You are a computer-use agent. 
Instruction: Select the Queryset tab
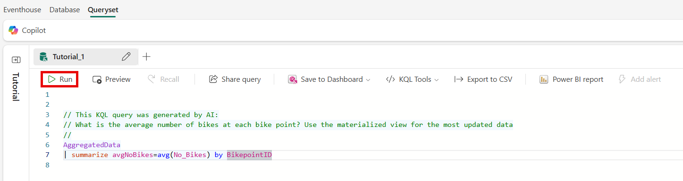tap(103, 9)
